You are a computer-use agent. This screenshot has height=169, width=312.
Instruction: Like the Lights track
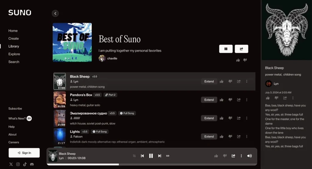click(222, 136)
